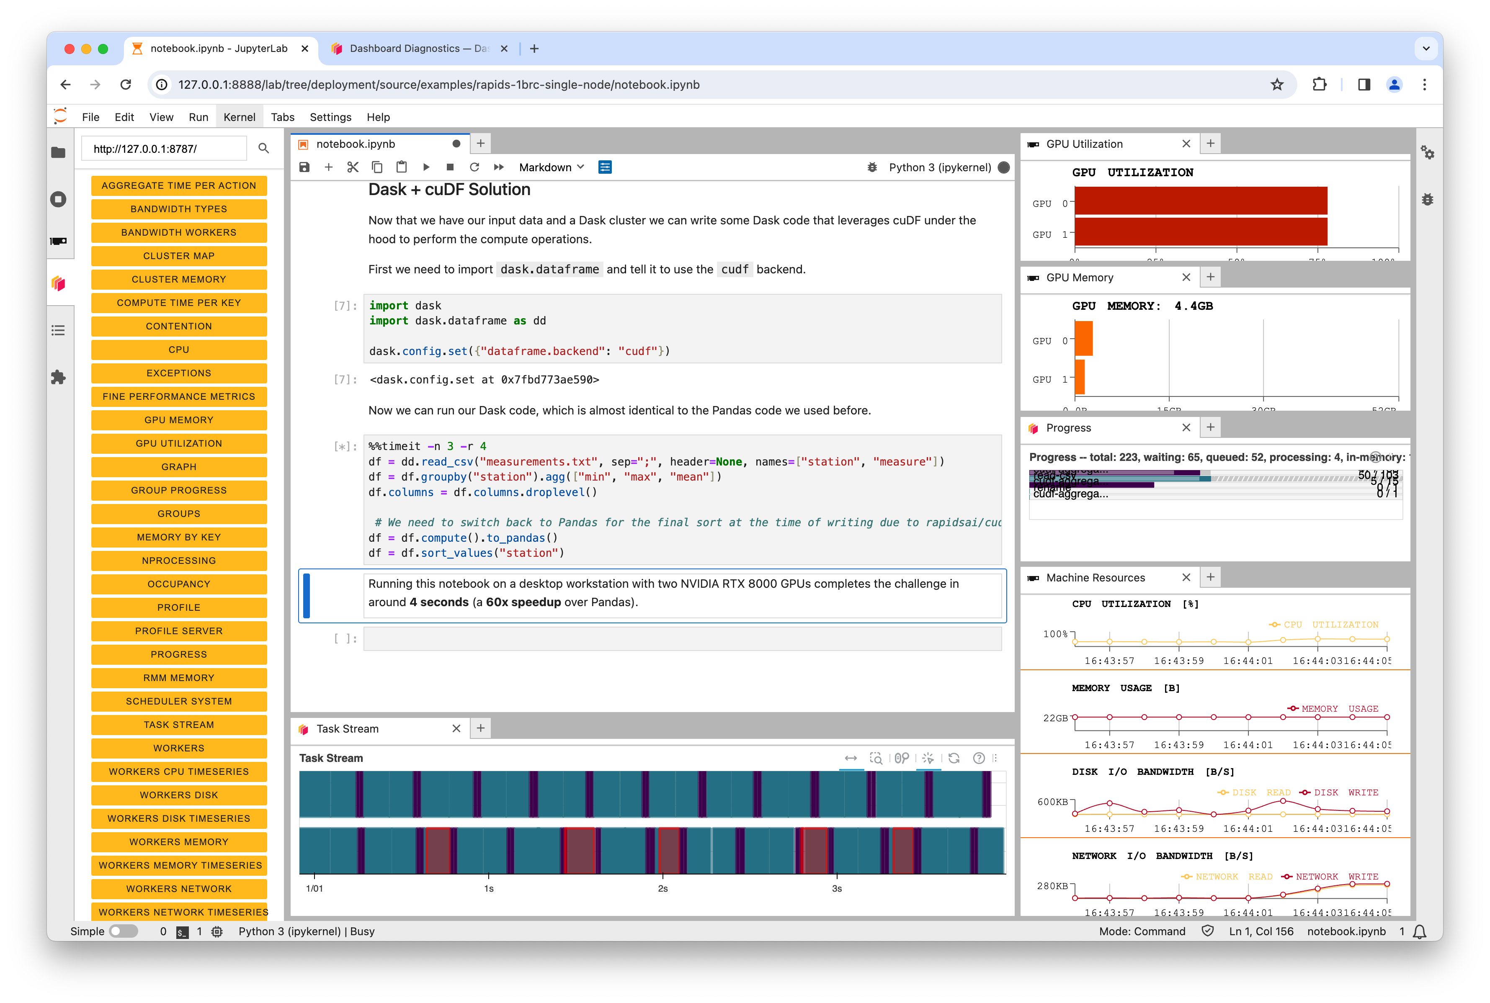Open the extension manager puzzle icon
The height and width of the screenshot is (1003, 1490).
[58, 378]
